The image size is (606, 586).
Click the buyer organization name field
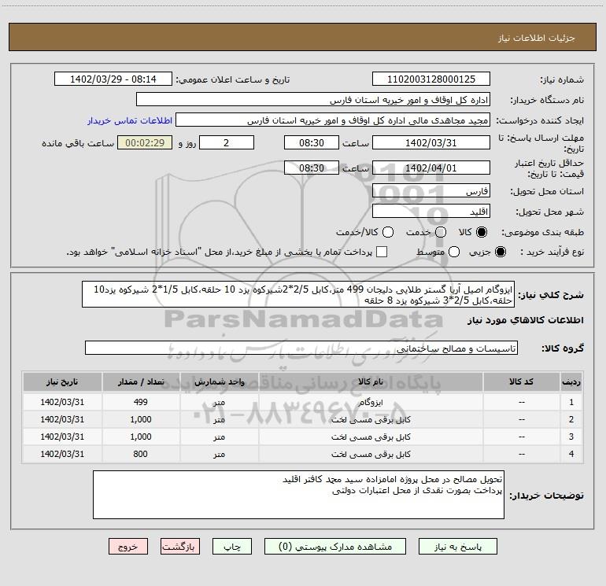point(313,99)
